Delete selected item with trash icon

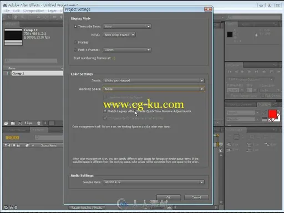(39, 123)
